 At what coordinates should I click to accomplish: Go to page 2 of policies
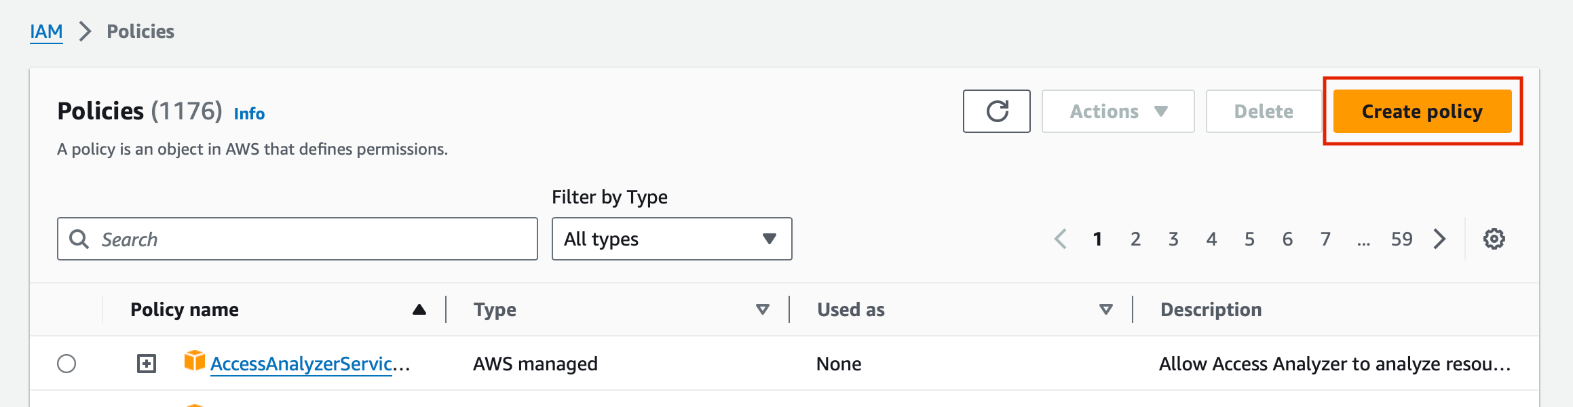coord(1135,239)
